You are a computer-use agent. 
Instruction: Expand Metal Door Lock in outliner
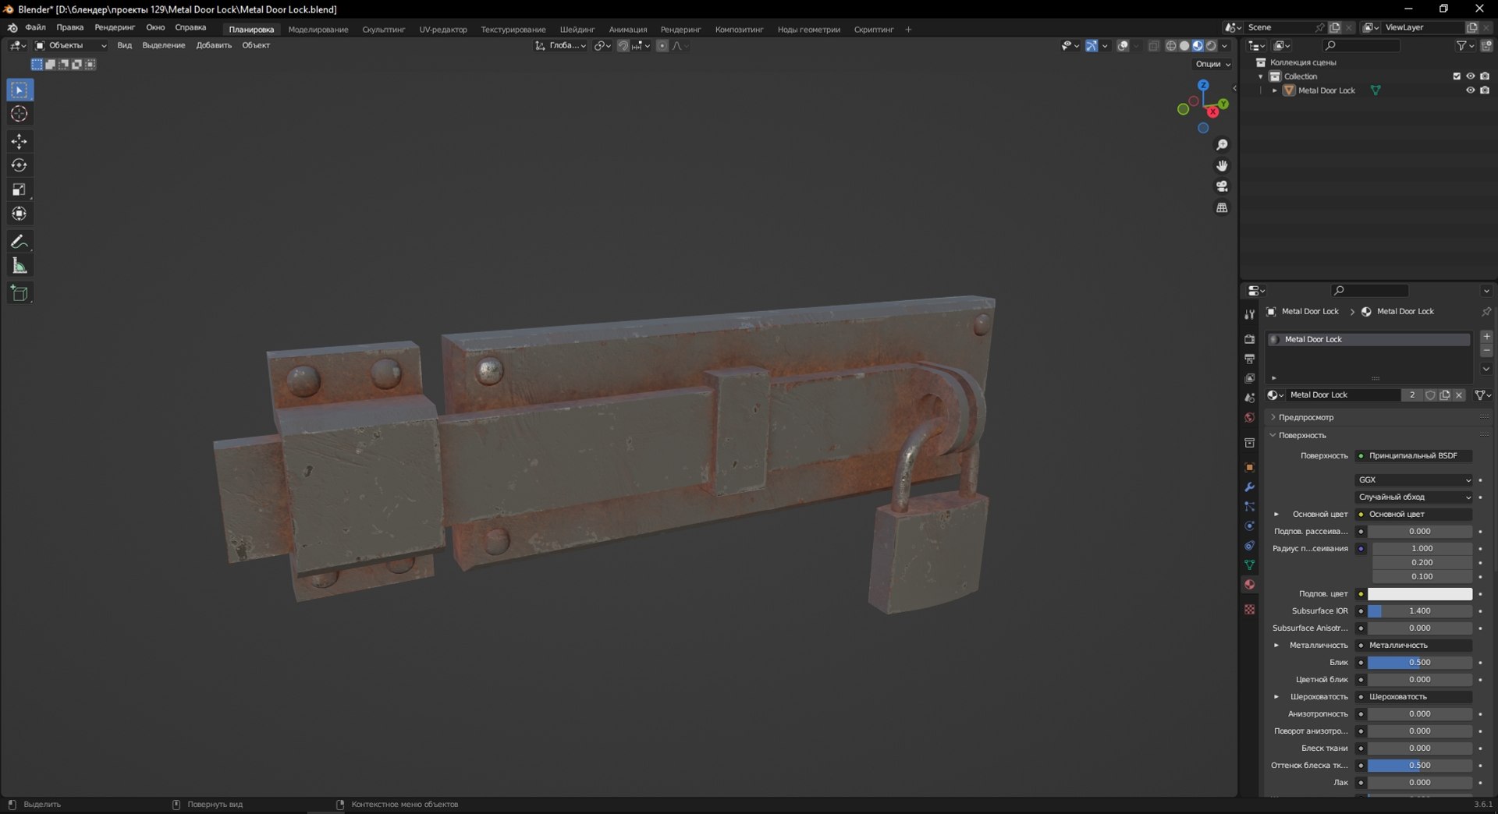[1275, 90]
